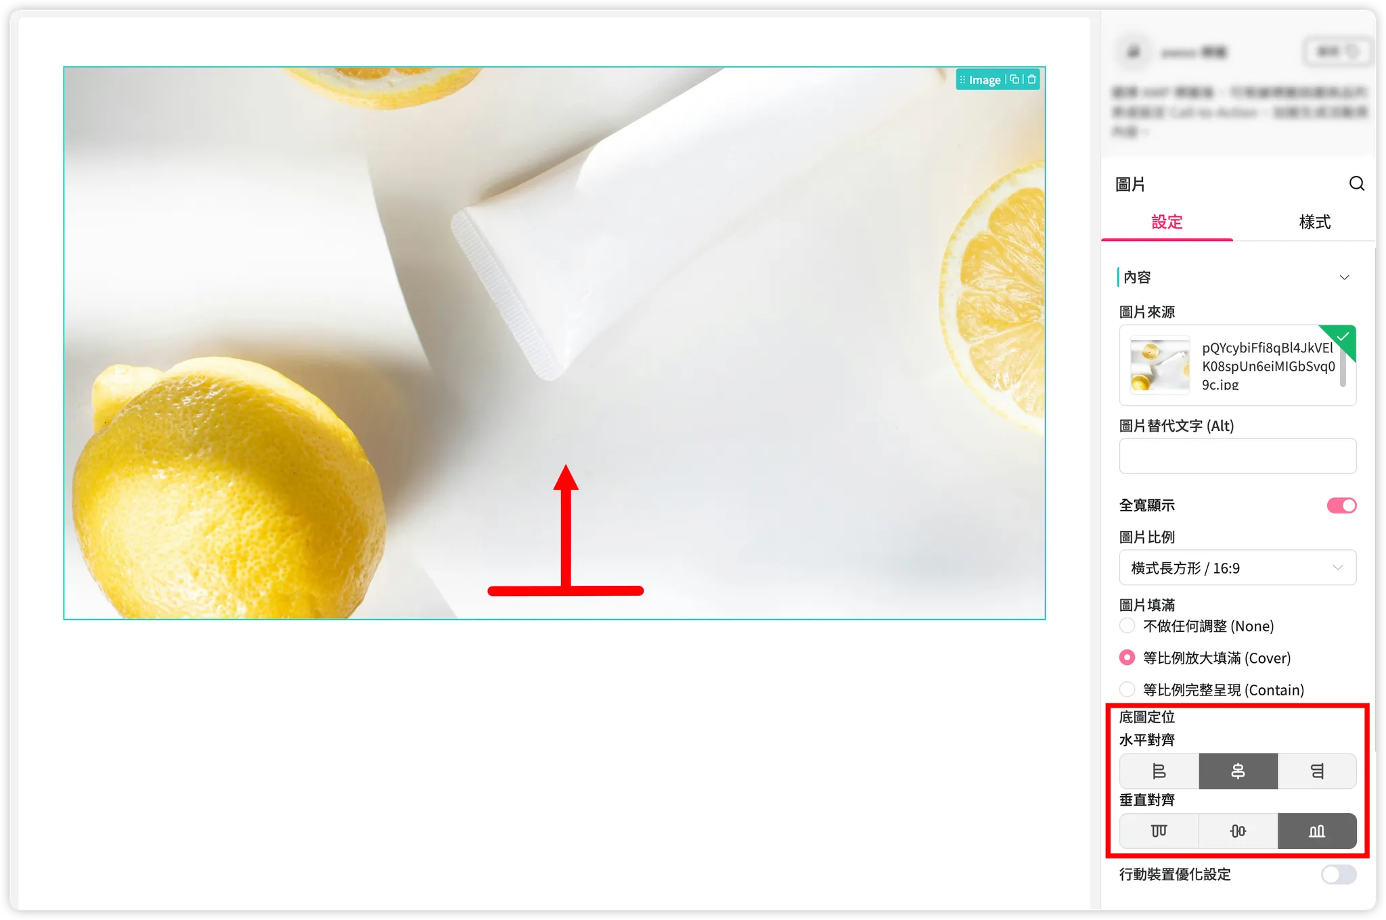Select 不做任何調整 (None) radio option
Image resolution: width=1386 pixels, height=920 pixels.
(x=1127, y=626)
